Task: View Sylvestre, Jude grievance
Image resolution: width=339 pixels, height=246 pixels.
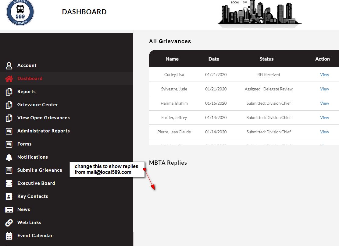Action: (x=324, y=89)
